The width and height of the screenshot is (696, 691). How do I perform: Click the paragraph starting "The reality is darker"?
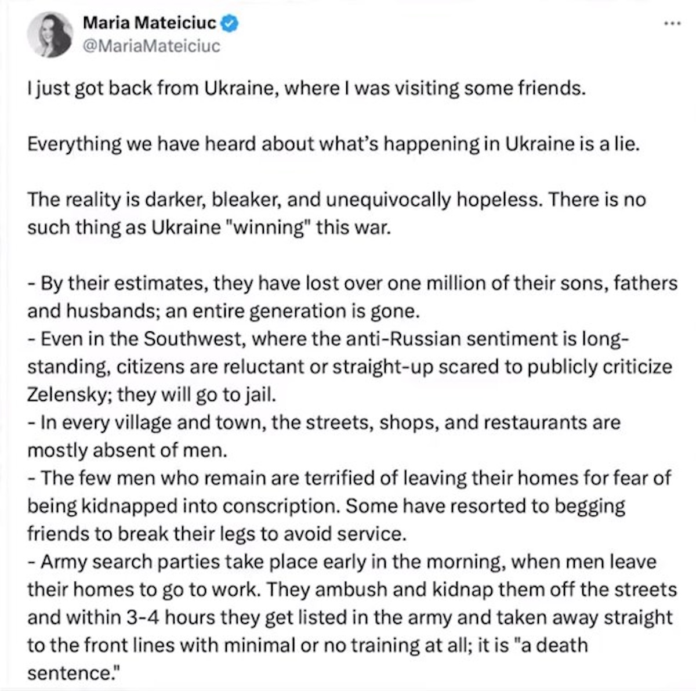pyautogui.click(x=336, y=200)
